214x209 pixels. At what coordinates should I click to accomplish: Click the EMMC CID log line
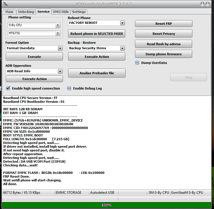pyautogui.click(x=46, y=128)
